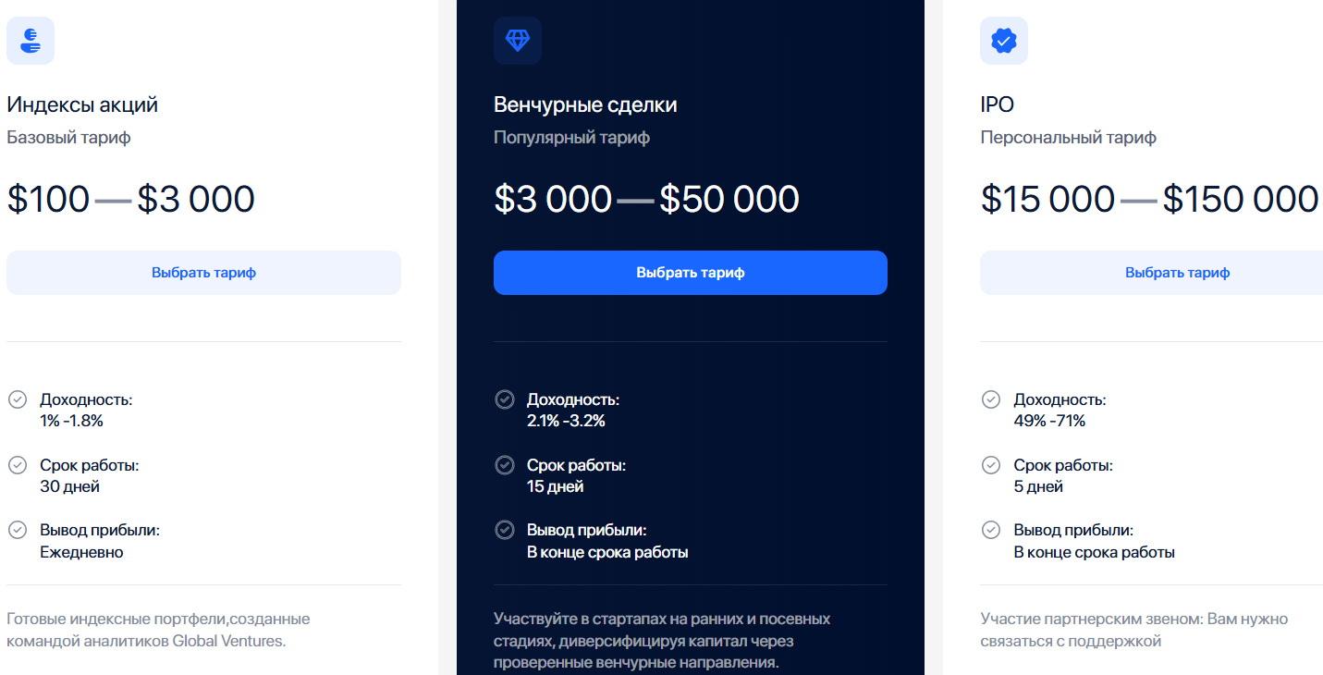This screenshot has height=675, width=1323.
Task: Click check icon beside Срок работы 5 дней
Action: 991,465
